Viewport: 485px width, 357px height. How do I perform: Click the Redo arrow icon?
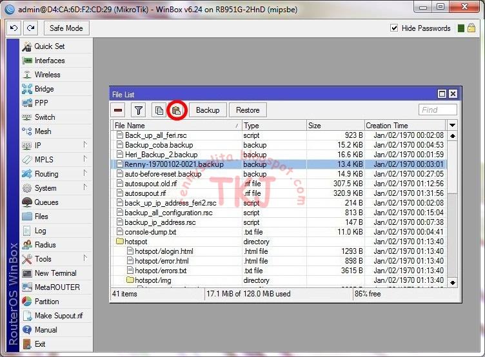click(30, 28)
